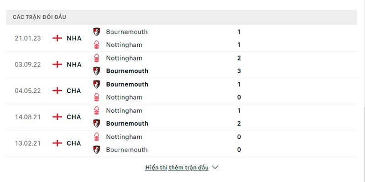
Task: Open 'Hiển thị thêm trận đấu' link
Action: click(177, 167)
